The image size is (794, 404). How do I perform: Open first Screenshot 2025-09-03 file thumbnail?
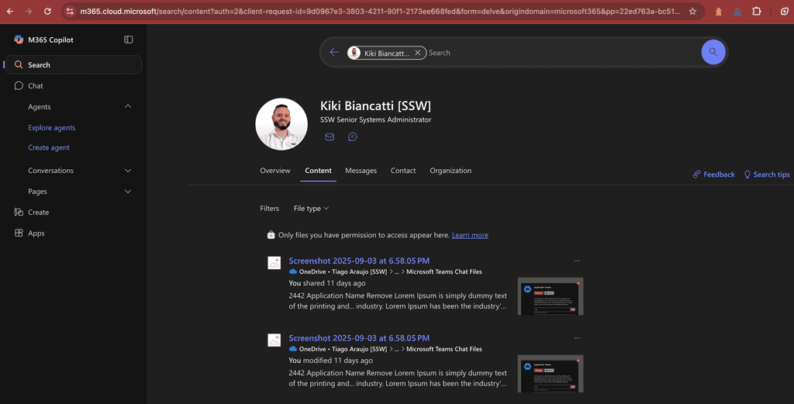[551, 296]
